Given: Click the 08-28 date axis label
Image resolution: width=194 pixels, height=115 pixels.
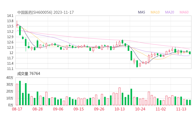Looking at the screenshot, I should (x=37, y=109).
